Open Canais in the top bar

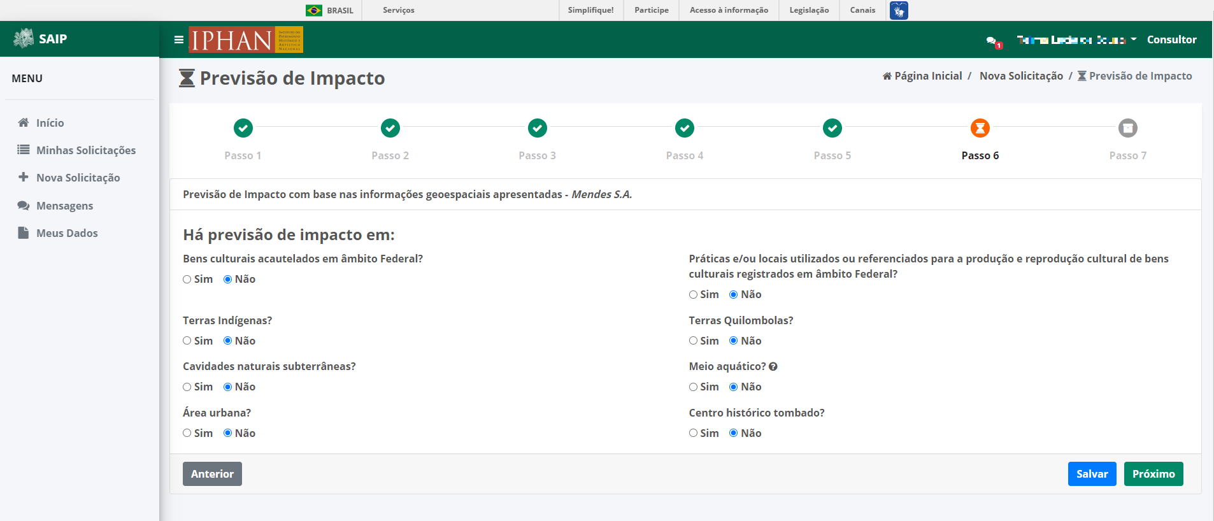pos(863,10)
